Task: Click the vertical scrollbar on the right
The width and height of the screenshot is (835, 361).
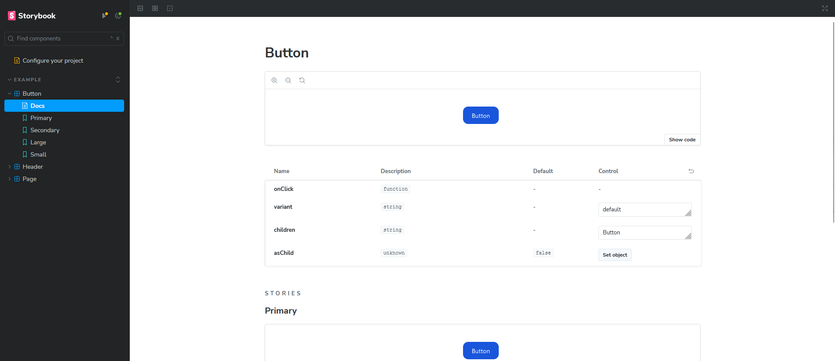Action: (x=833, y=122)
